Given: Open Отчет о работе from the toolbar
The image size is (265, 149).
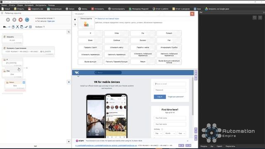Looking at the screenshot, I should 160,9.
